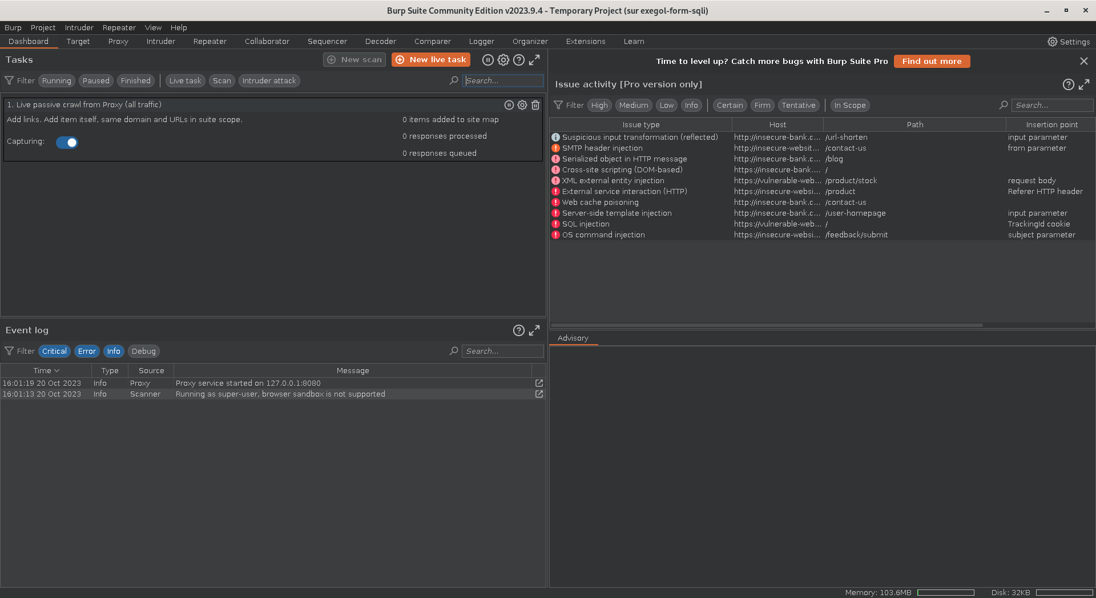Toggle the Paused task filter
The width and height of the screenshot is (1096, 598).
click(x=96, y=81)
